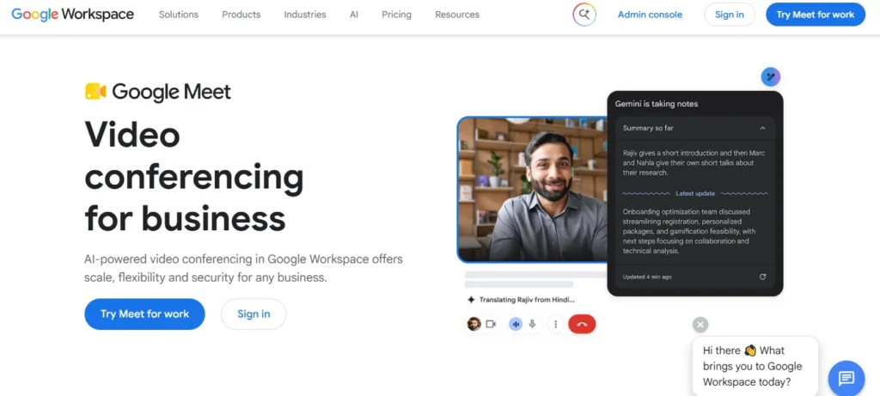This screenshot has height=396, width=880.
Task: Click the chat greeting 'Hi there' bubble
Action: (755, 366)
